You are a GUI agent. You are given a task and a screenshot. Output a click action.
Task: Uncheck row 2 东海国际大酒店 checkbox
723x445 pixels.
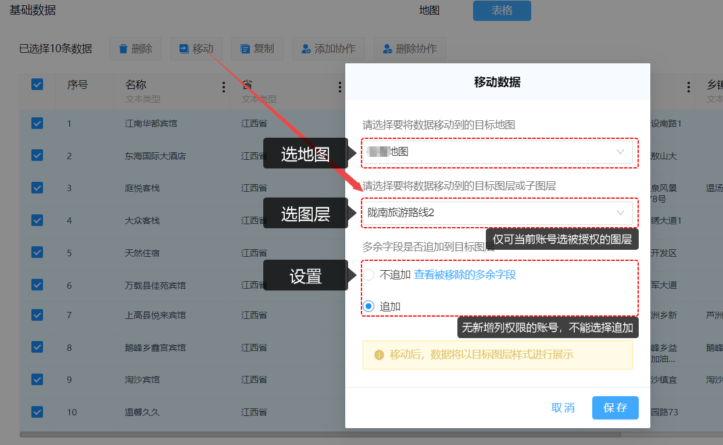tap(37, 155)
